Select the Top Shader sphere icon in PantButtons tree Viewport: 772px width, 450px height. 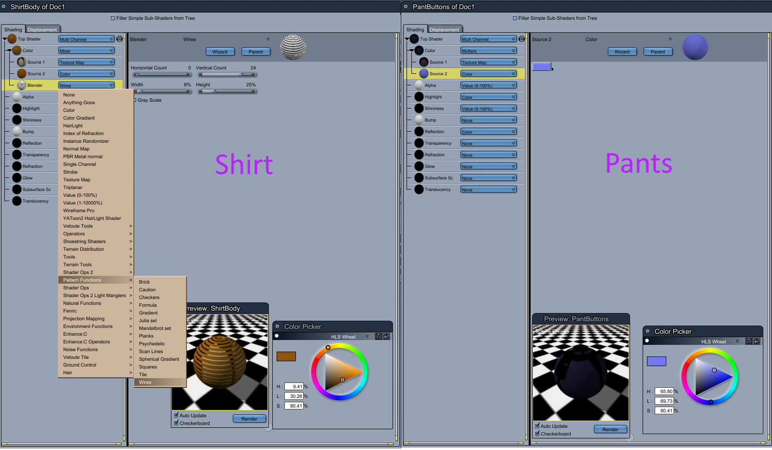(414, 39)
